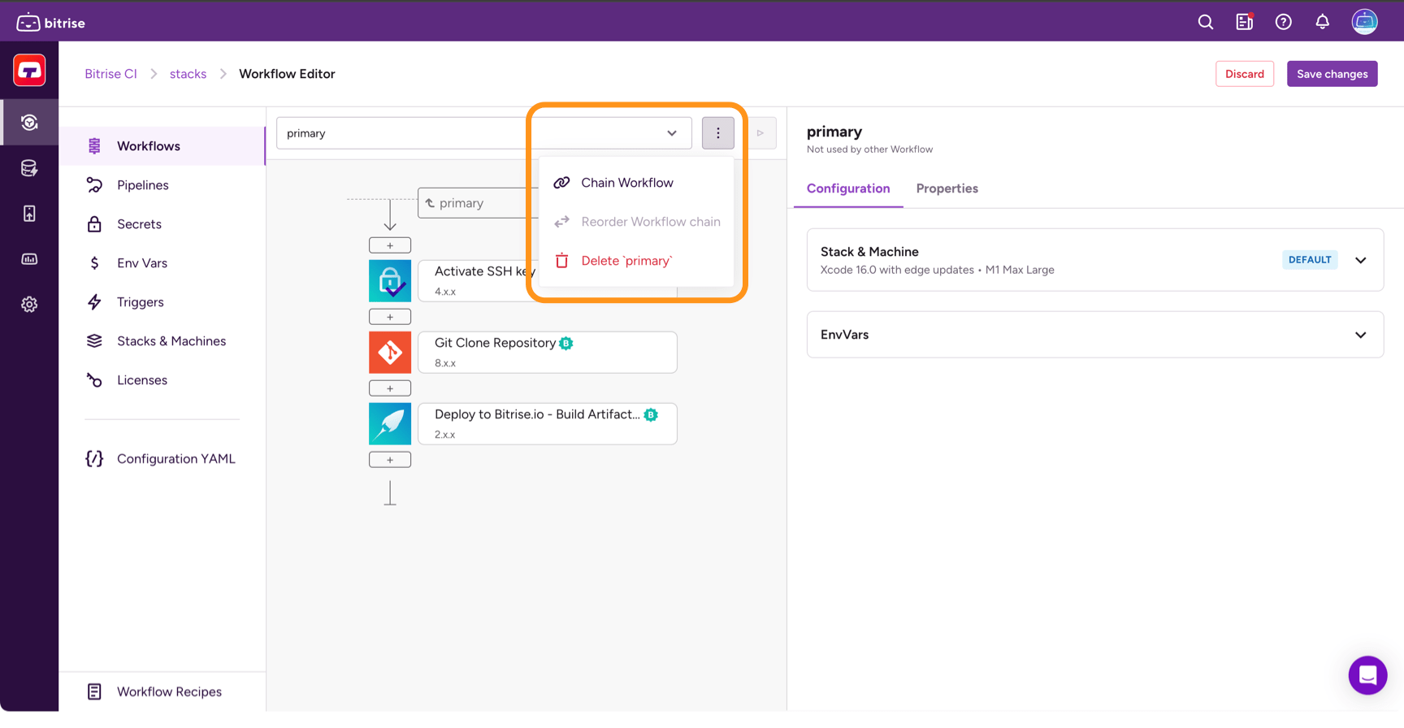1404x728 pixels.
Task: Go to Bitrise CI breadcrumb
Action: pos(110,74)
